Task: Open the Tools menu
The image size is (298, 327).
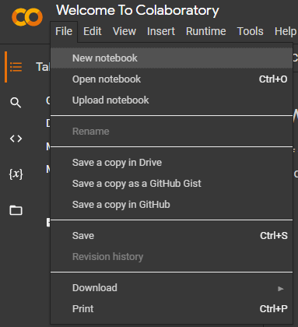Action: click(x=251, y=31)
